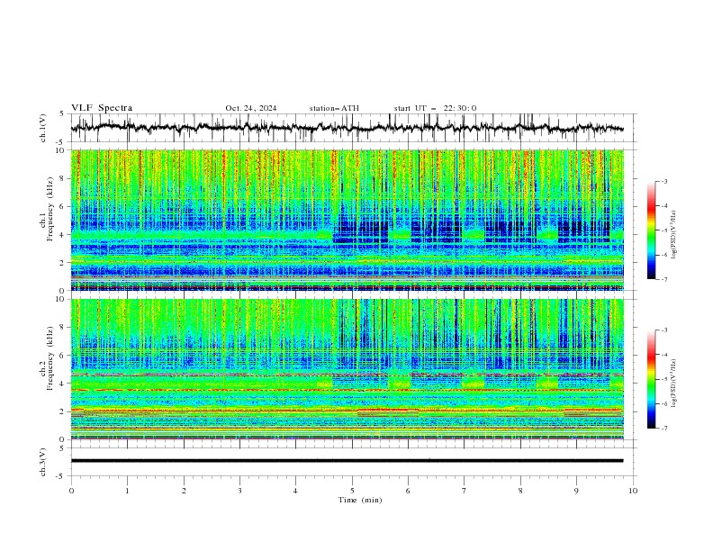The width and height of the screenshot is (713, 551).
Task: Click time axis tick label "4"
Action: 295,491
